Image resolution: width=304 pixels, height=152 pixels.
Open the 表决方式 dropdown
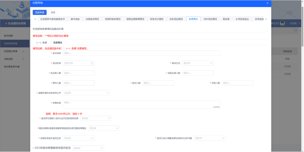[197, 63]
